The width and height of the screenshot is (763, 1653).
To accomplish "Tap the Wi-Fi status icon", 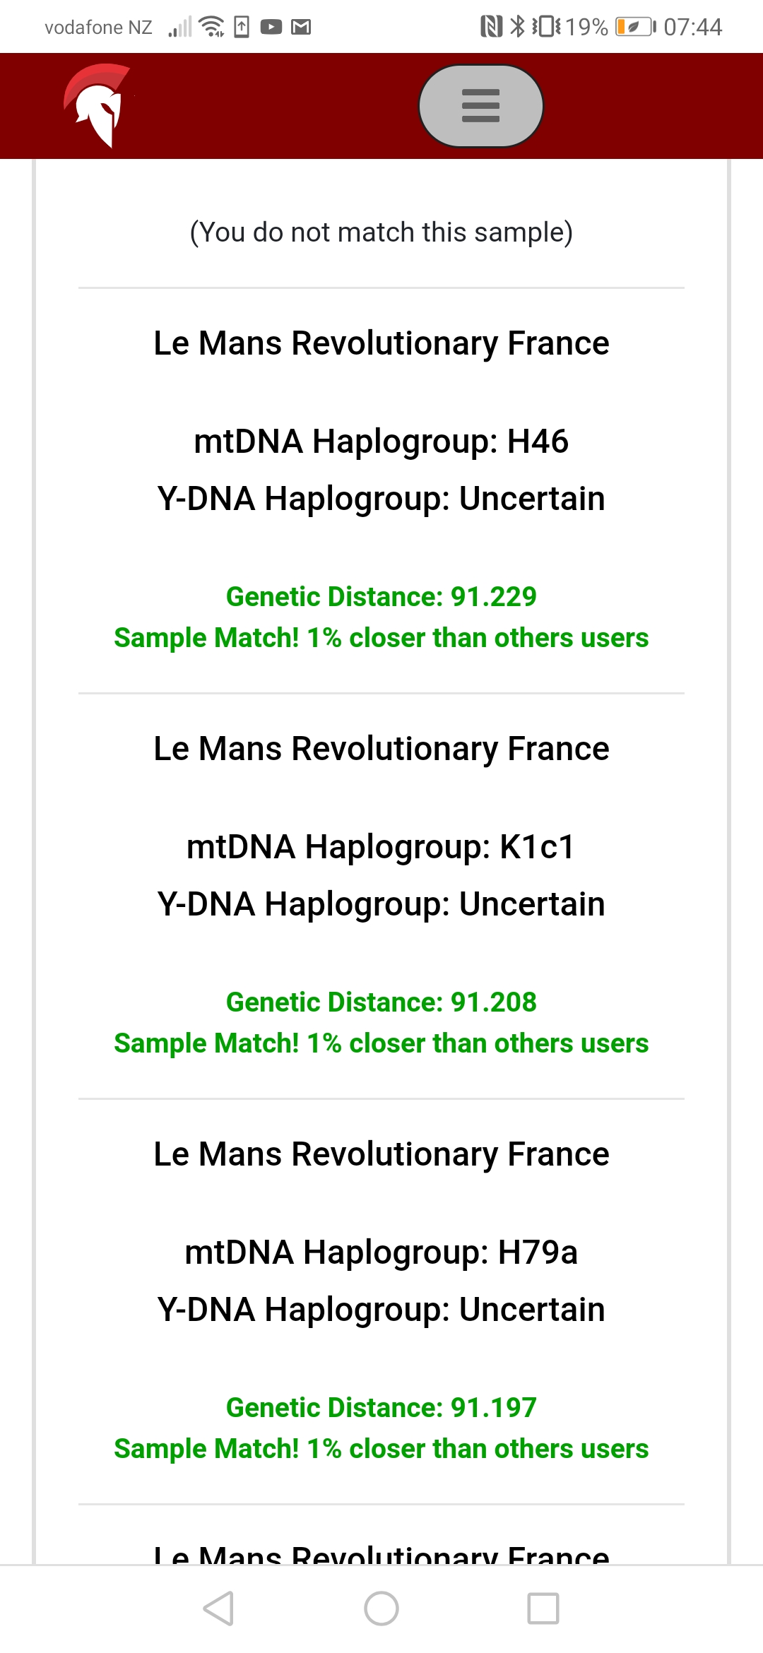I will (x=211, y=27).
